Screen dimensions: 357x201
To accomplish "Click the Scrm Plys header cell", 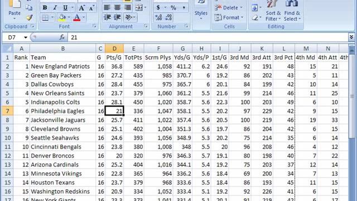I will 158,58.
